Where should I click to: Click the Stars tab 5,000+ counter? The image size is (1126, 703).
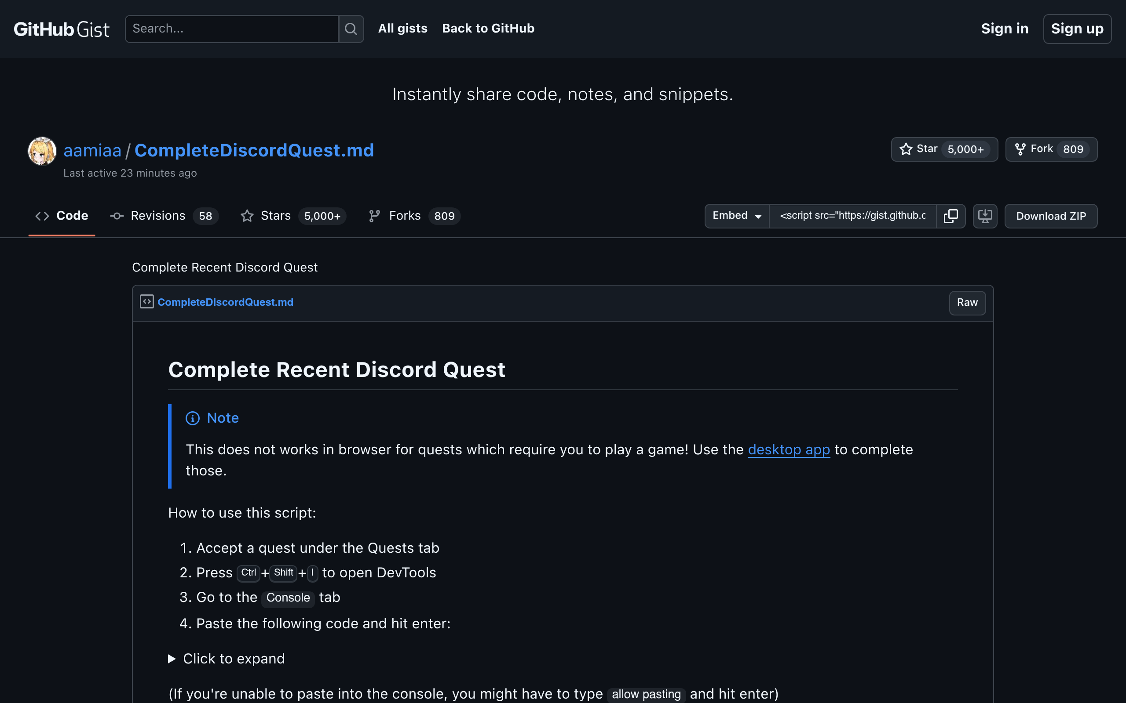[x=322, y=216]
